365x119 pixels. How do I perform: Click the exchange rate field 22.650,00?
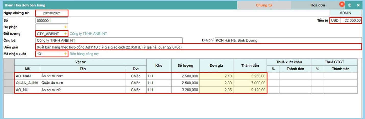(351, 20)
